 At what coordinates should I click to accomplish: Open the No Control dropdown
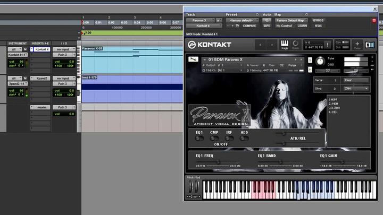click(x=285, y=26)
